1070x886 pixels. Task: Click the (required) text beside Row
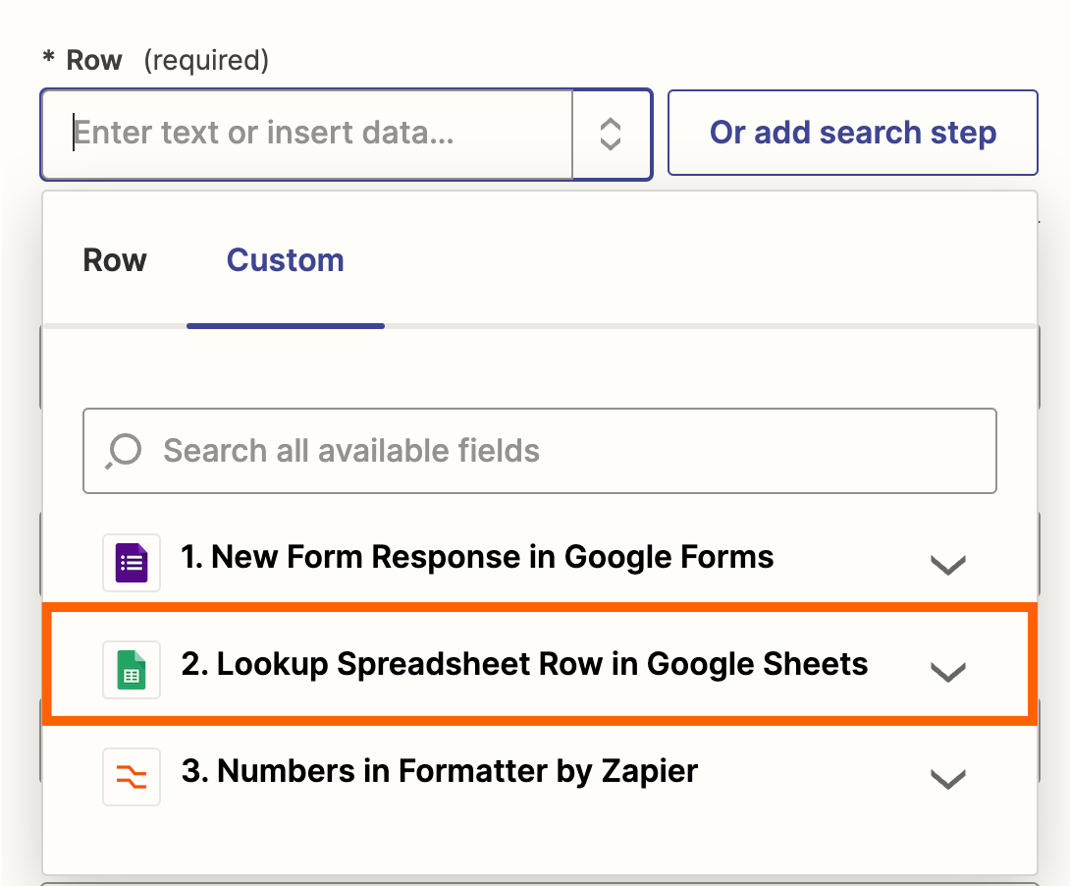coord(206,61)
